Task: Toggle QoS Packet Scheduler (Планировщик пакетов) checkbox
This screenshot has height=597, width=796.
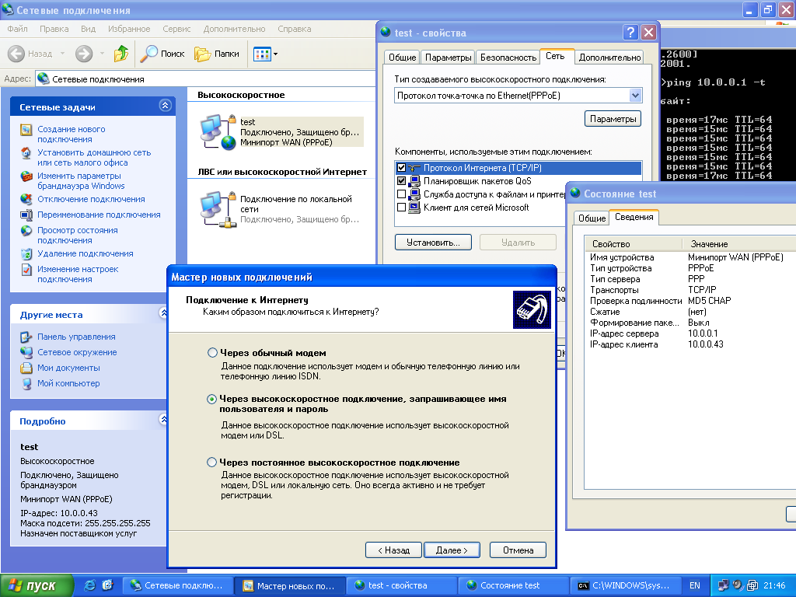Action: (x=401, y=181)
